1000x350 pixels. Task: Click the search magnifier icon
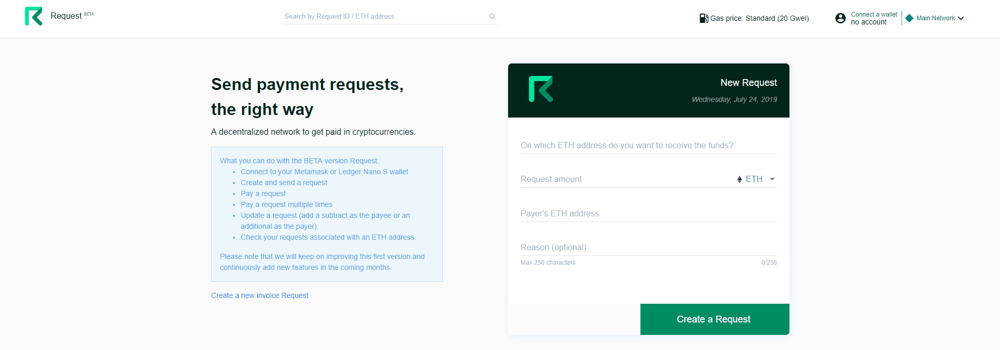(492, 17)
